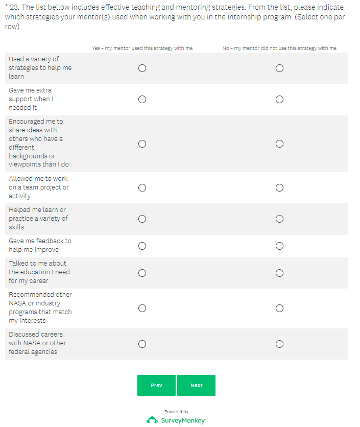Pick Yes for 'Helped me learn variety of skills'
The height and width of the screenshot is (427, 360).
[x=142, y=219]
